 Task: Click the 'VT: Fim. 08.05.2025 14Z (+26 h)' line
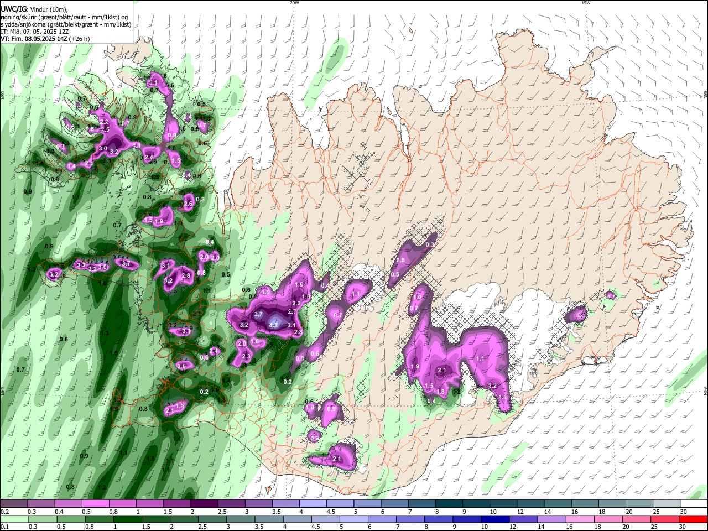point(45,39)
